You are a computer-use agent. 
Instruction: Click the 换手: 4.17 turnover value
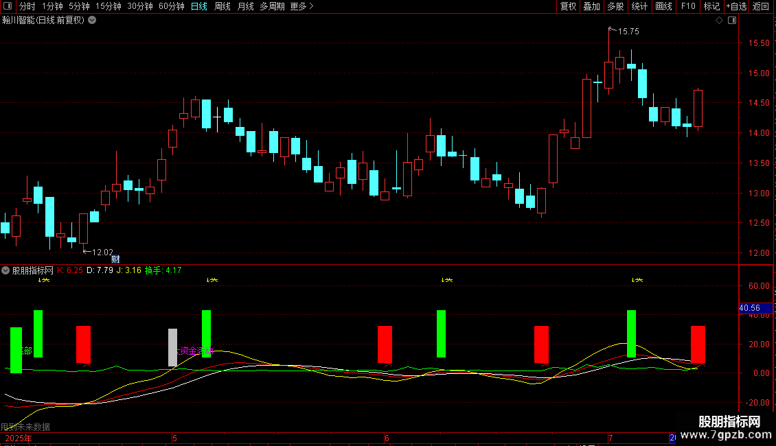[x=163, y=270]
